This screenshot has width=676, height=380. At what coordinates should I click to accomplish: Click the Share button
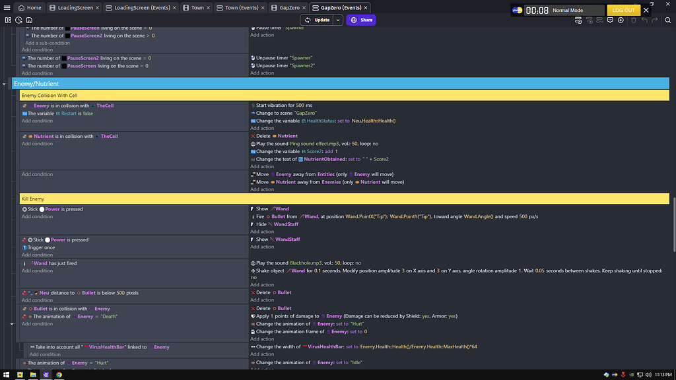(x=360, y=20)
